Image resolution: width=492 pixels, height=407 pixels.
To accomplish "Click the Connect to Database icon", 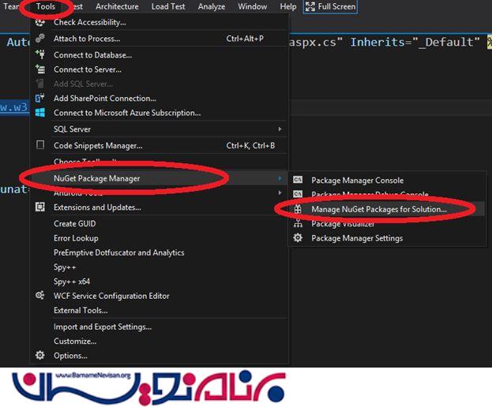I will click(40, 55).
